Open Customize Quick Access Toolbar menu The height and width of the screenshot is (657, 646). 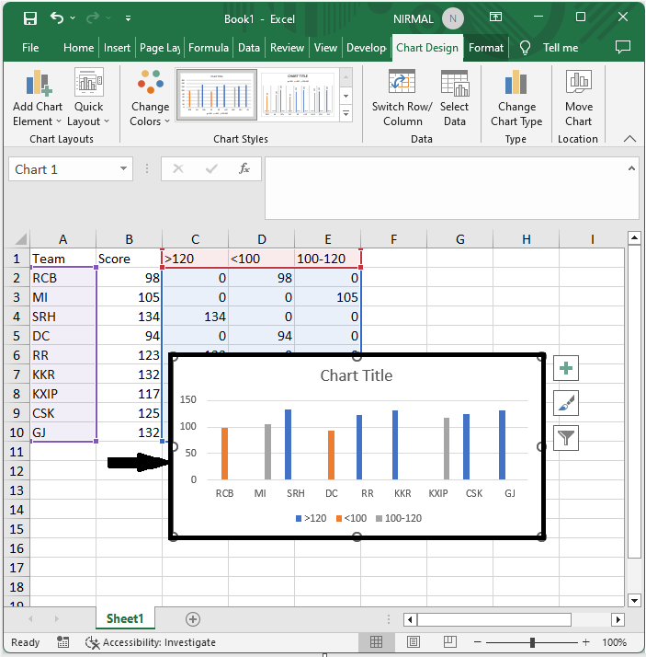(128, 18)
